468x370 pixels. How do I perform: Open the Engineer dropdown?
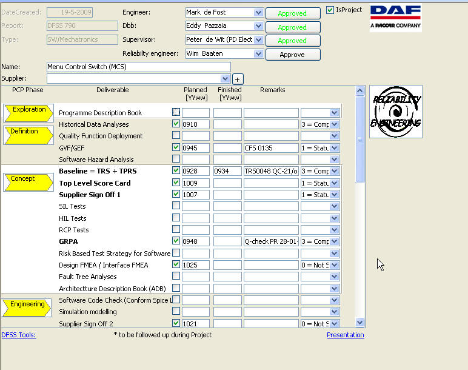point(258,13)
